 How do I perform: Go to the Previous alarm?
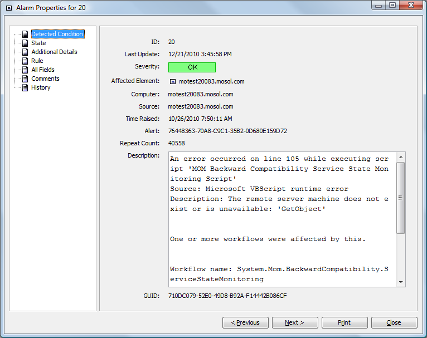(245, 322)
